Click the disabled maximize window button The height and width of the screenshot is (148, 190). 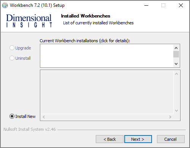[x=163, y=5]
